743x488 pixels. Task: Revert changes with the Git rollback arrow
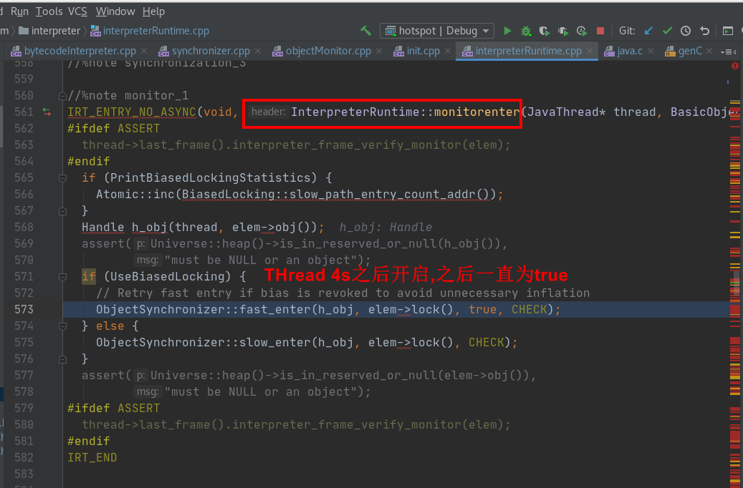click(704, 31)
